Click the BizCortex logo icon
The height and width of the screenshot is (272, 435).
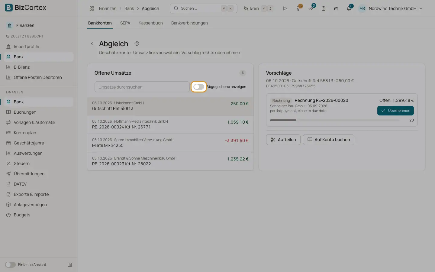[x=9, y=8]
